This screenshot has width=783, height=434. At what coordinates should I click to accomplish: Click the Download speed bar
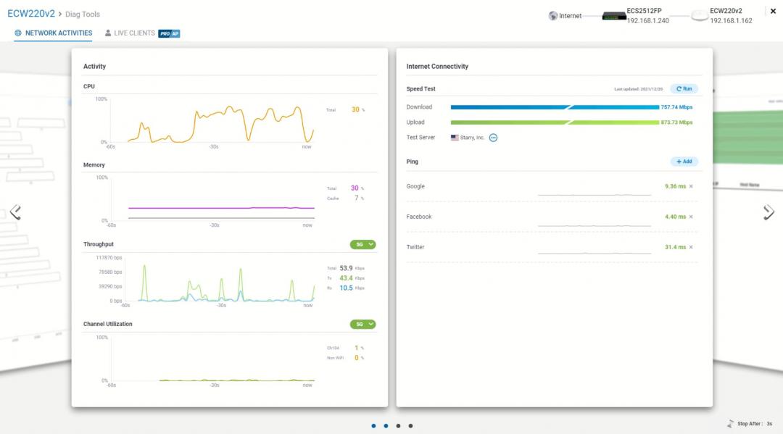(555, 107)
